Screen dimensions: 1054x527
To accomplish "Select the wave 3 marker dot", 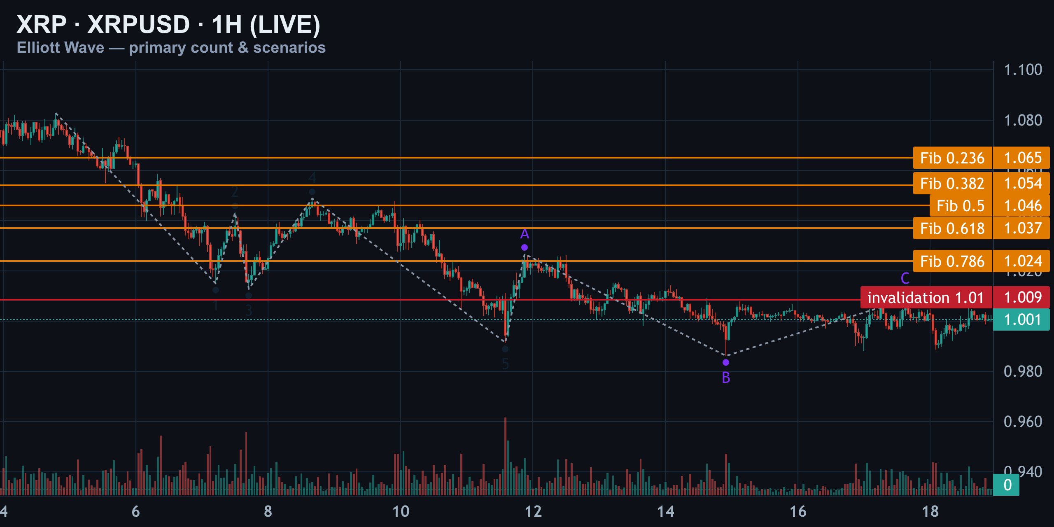I will coord(249,295).
